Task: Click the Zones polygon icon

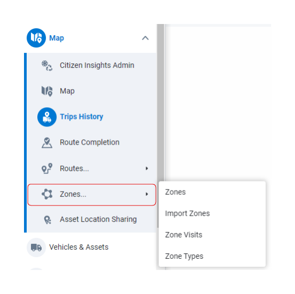Action: (47, 194)
